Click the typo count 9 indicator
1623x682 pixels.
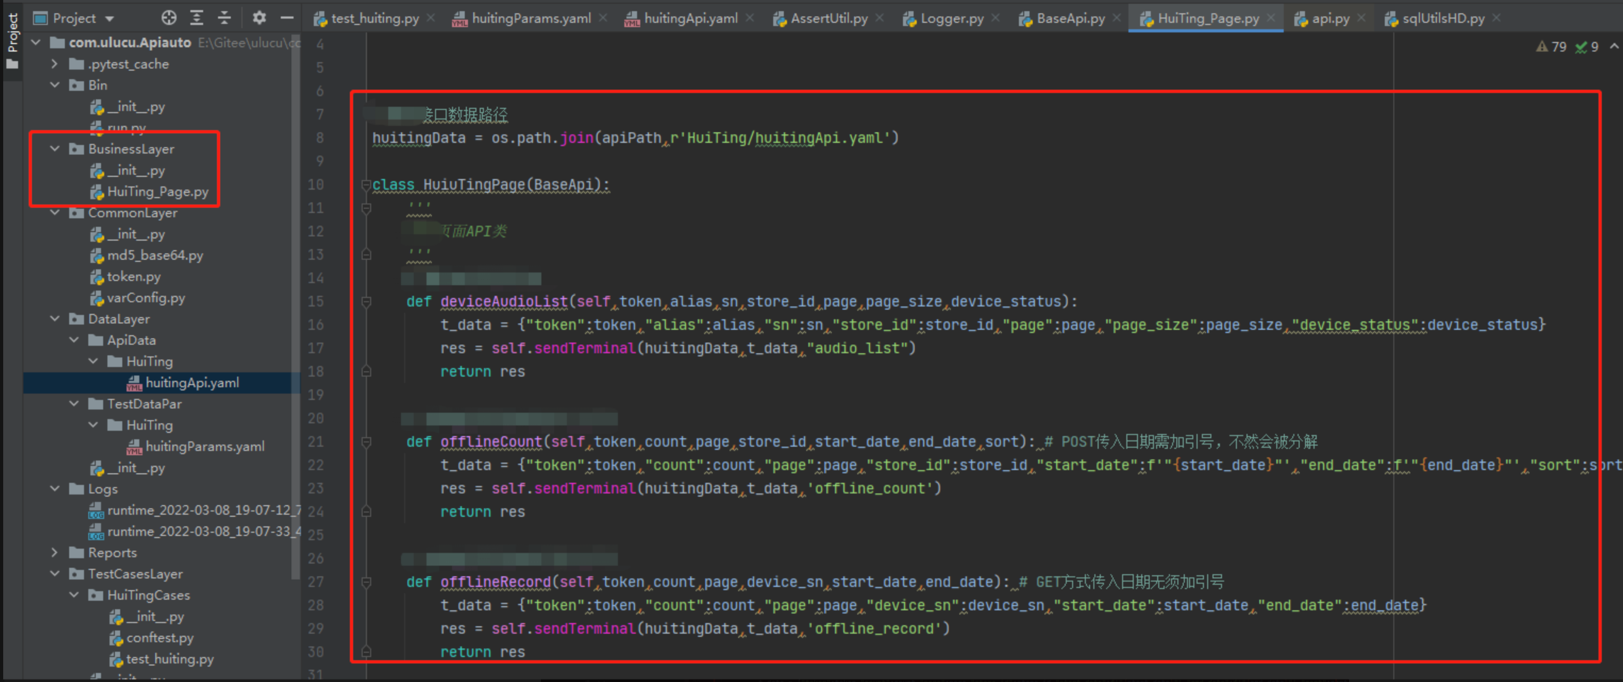1587,47
